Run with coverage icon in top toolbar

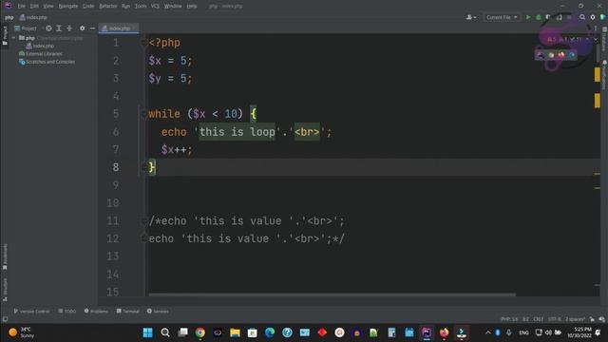pos(548,17)
